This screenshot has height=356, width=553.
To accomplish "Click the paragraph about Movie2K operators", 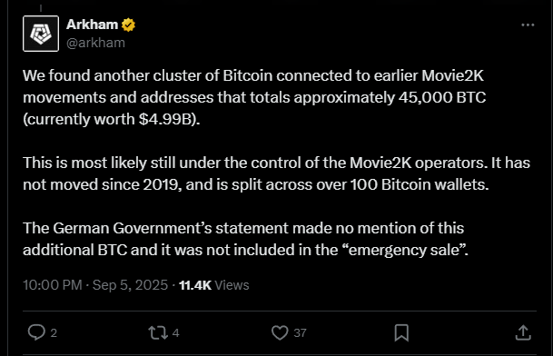I will coord(276,173).
